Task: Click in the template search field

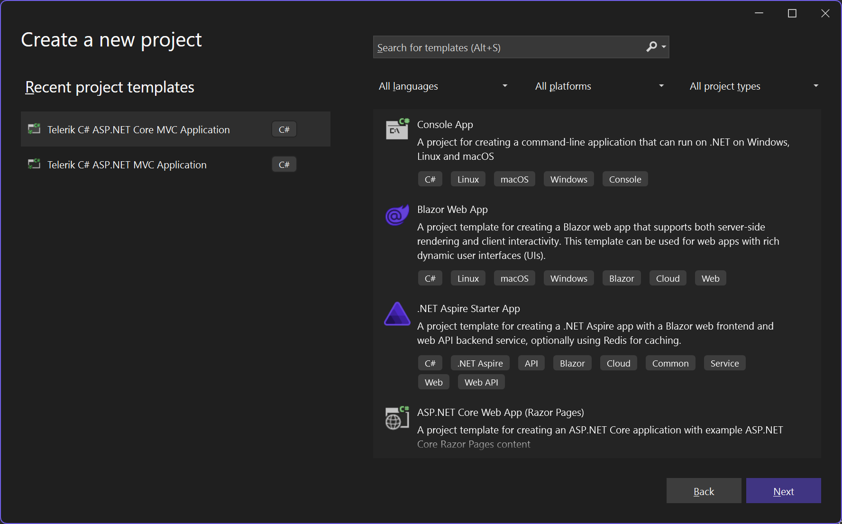Action: coord(507,47)
